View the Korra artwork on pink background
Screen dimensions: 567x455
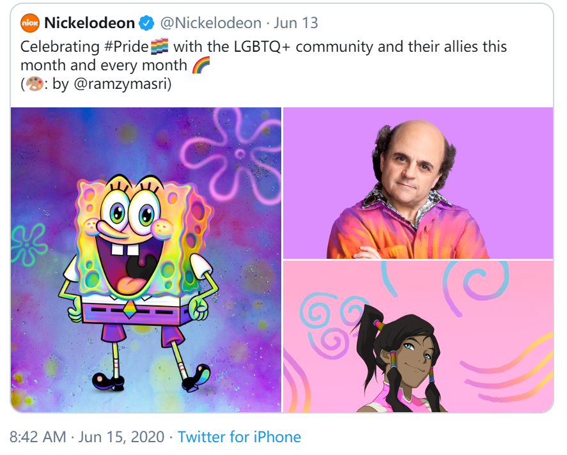point(418,336)
